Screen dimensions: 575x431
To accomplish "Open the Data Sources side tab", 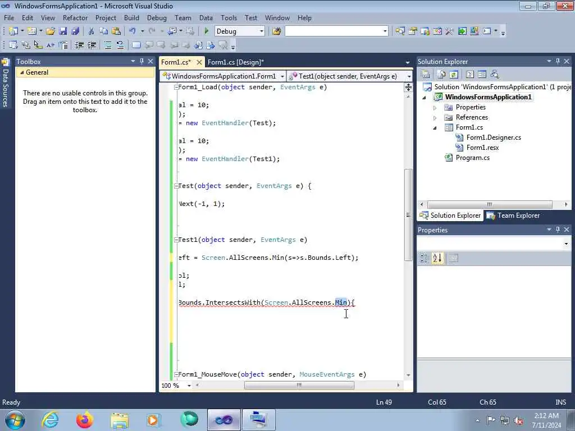I will coord(5,84).
